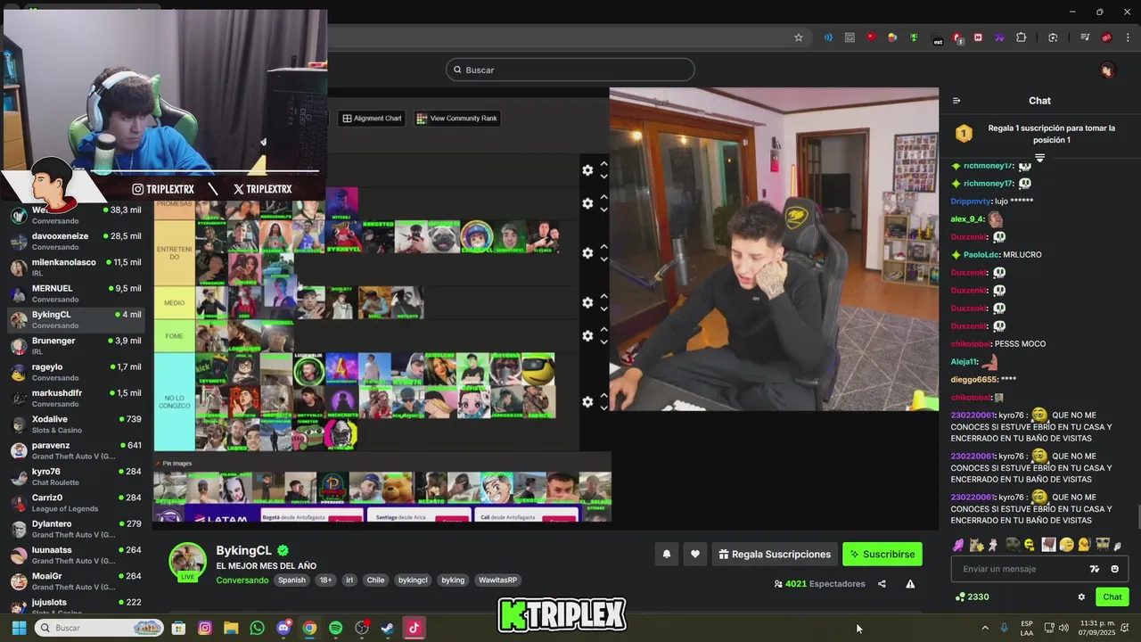The image size is (1141, 642).
Task: Open luunaatss channel in sidebar
Action: point(76,555)
